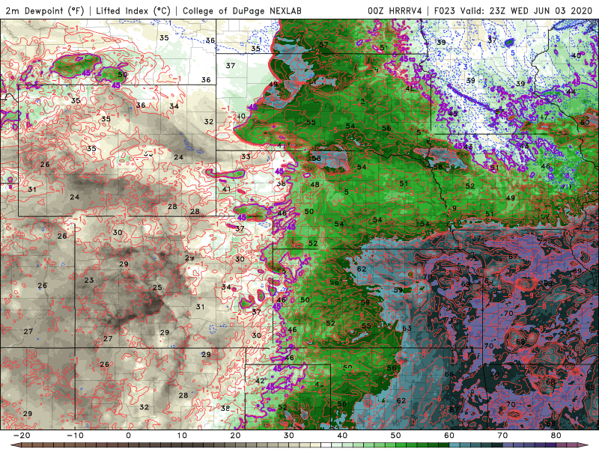The image size is (599, 449).
Task: Click the dewpoint value 42 on the map
Action: 260,381
